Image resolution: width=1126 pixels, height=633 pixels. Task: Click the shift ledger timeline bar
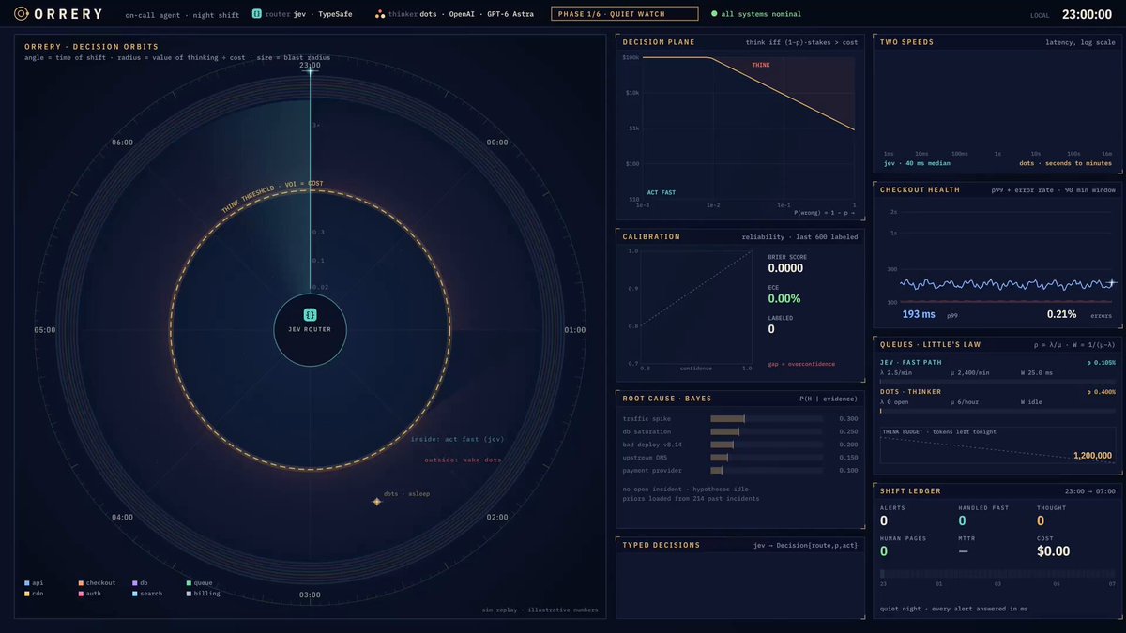tap(997, 574)
